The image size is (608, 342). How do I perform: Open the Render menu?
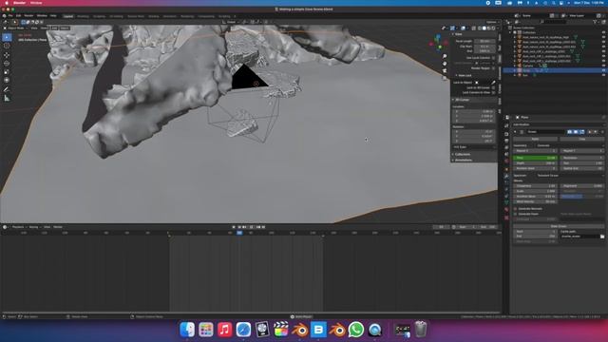[x=28, y=16]
